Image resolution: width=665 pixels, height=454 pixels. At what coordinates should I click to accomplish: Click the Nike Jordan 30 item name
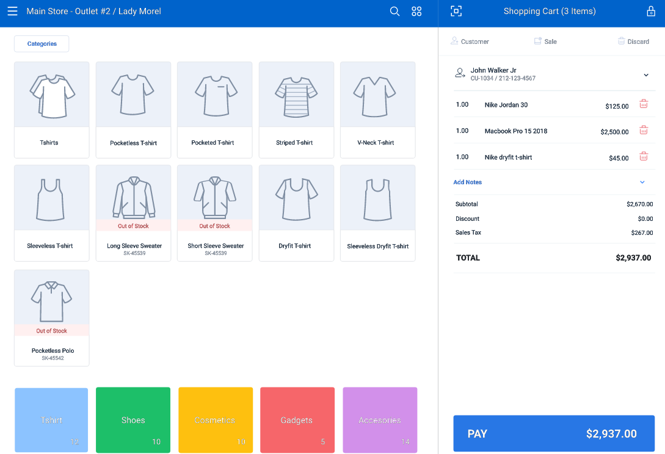pos(506,105)
